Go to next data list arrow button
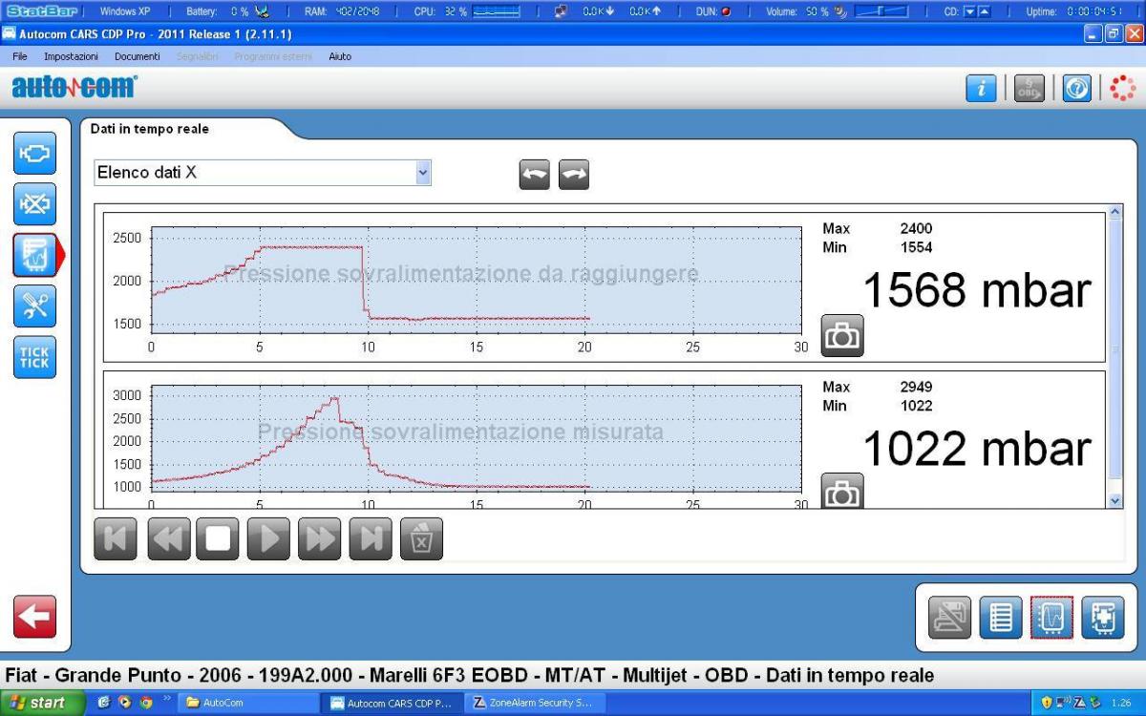 point(574,174)
